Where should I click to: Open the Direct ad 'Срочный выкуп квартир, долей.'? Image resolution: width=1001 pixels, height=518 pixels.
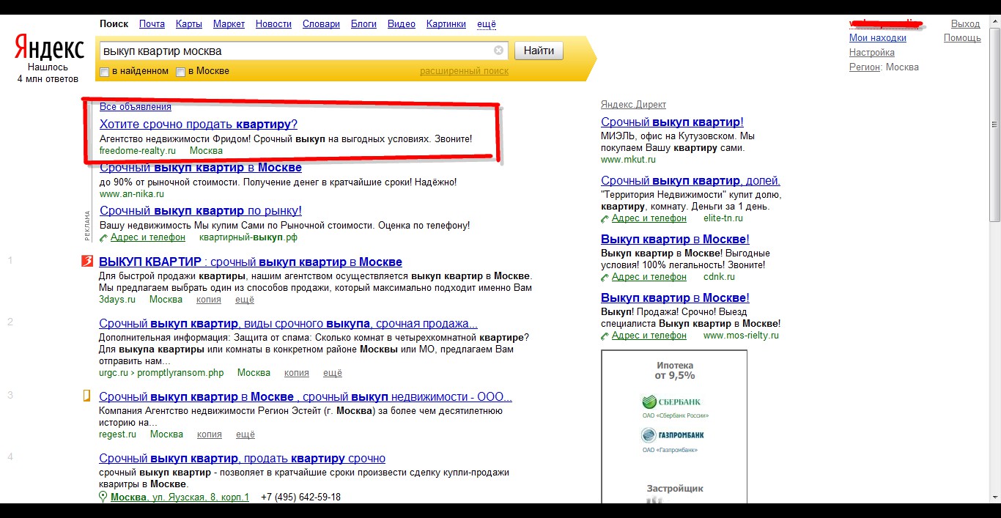click(x=691, y=181)
